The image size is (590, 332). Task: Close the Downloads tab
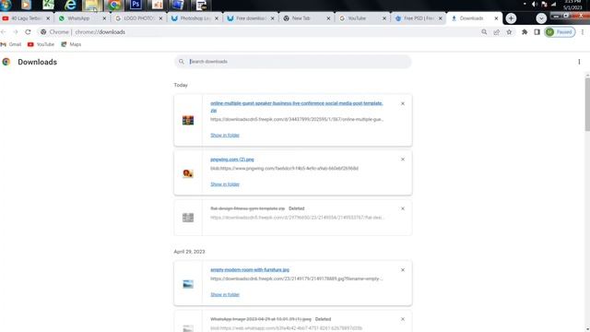tap(496, 18)
